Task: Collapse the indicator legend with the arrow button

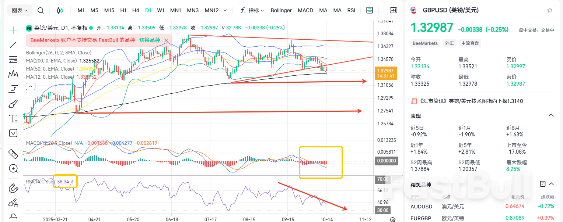Action: (x=31, y=86)
